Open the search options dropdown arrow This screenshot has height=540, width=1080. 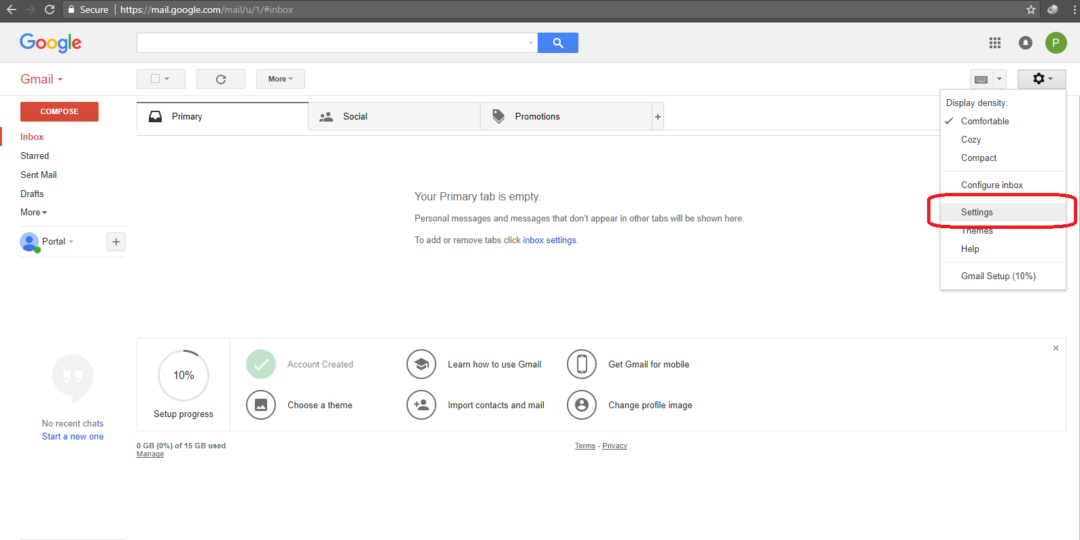[x=531, y=43]
